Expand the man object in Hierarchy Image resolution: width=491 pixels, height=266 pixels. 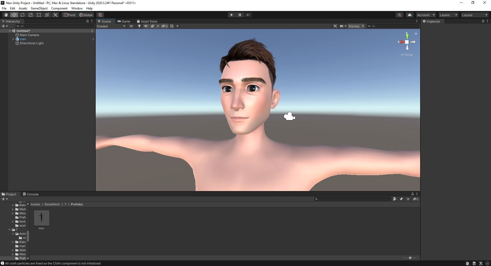point(13,39)
